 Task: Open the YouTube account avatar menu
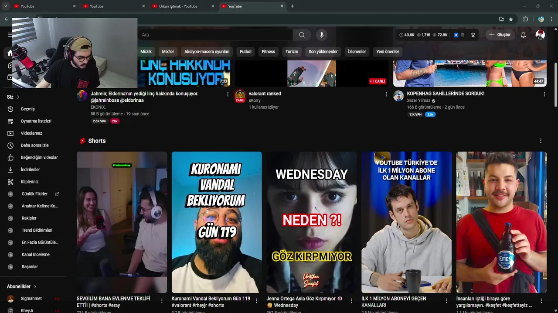[x=540, y=35]
